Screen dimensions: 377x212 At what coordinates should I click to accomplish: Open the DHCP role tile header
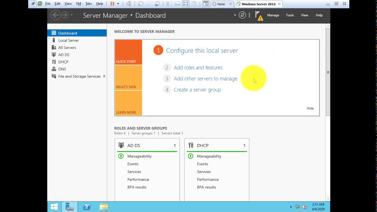pos(217,145)
